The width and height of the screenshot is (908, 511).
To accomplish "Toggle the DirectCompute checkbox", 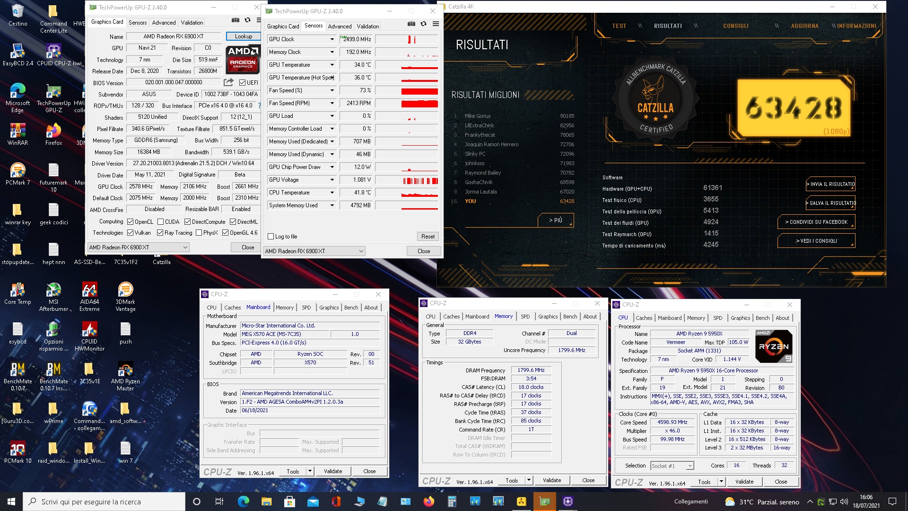I will coord(187,222).
